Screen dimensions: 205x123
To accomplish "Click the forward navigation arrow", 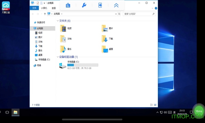I will tap(38, 14).
